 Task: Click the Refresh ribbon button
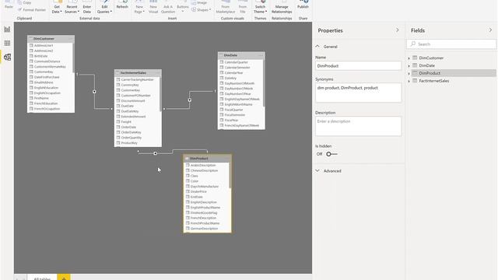(x=122, y=5)
